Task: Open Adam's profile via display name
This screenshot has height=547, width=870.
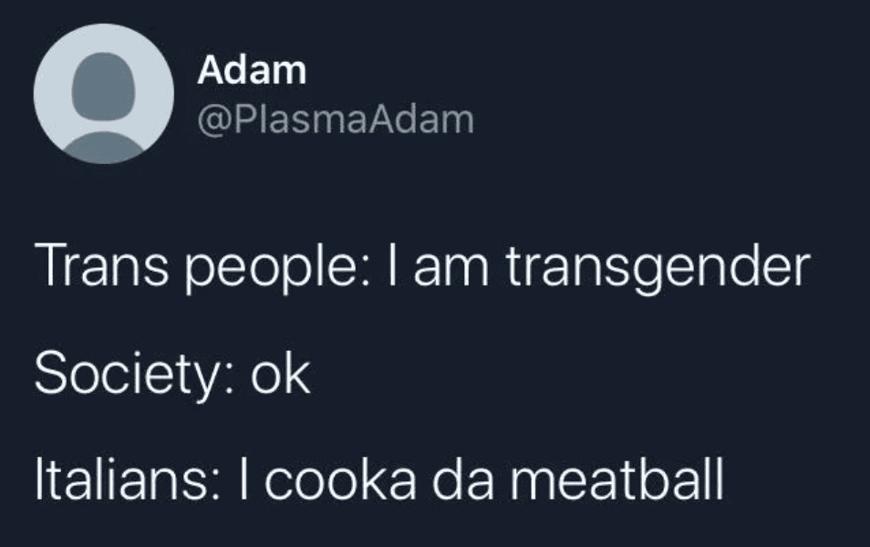Action: coord(252,70)
